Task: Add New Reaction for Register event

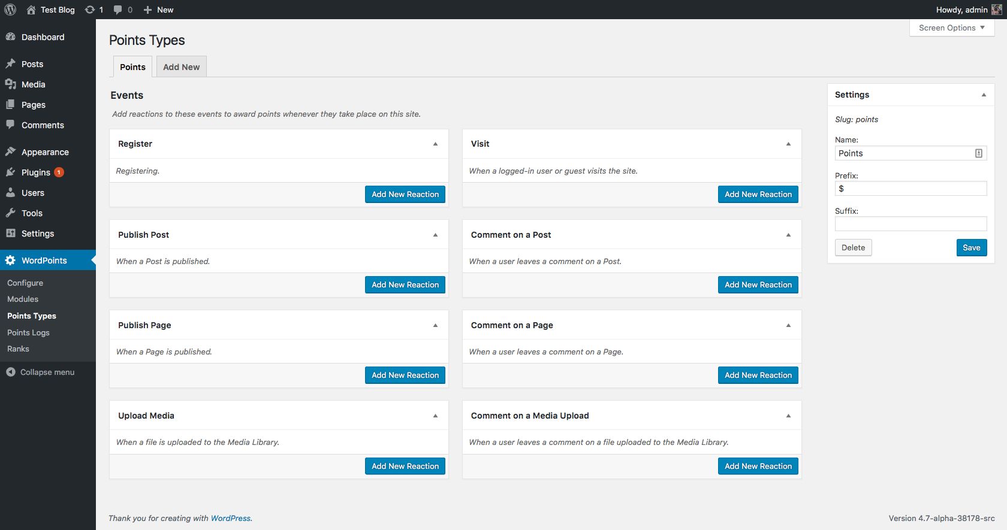Action: [x=405, y=194]
